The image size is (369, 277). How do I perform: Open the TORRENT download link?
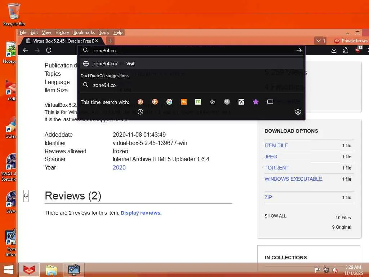(276, 168)
